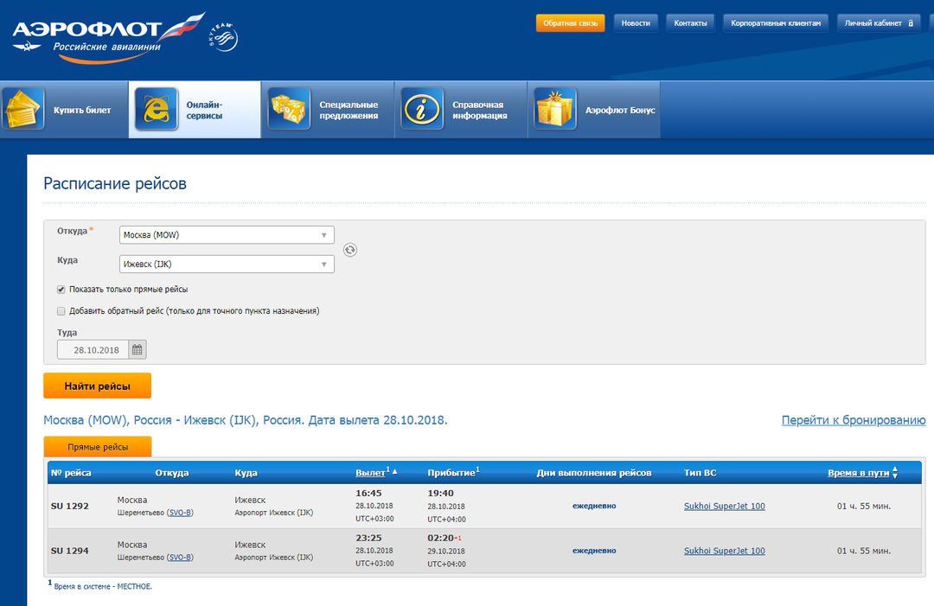Screen dimensions: 934x606
Task: Open 'Аэрофлот Бонус' menu
Action: 594,110
